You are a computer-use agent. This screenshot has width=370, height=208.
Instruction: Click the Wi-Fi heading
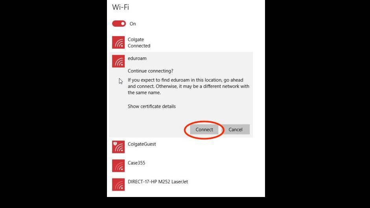coord(121,7)
